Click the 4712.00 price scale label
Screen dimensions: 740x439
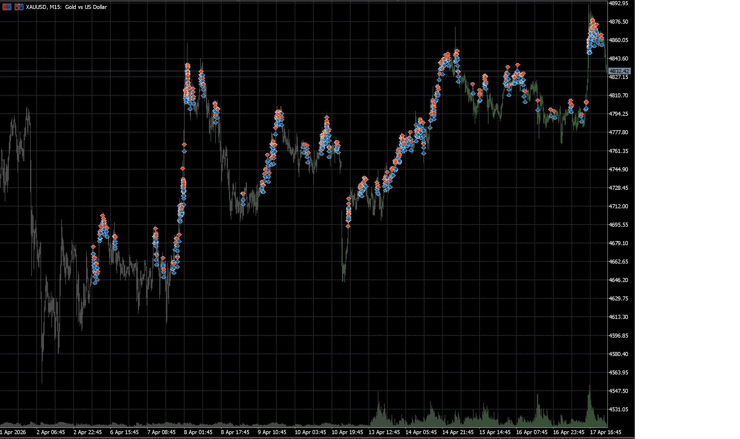tap(618, 206)
